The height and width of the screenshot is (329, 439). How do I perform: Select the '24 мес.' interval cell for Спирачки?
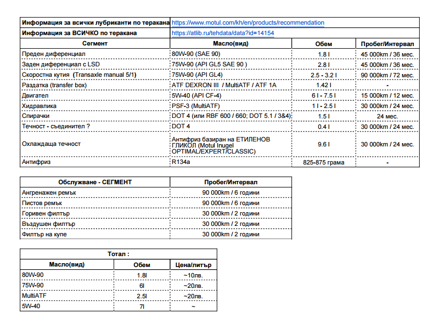click(387, 116)
